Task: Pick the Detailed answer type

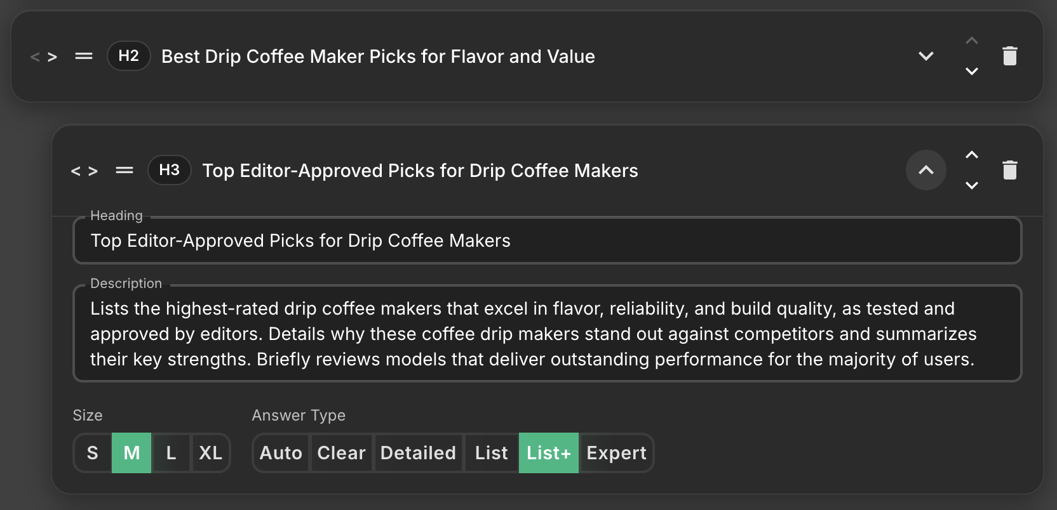Action: (x=418, y=453)
